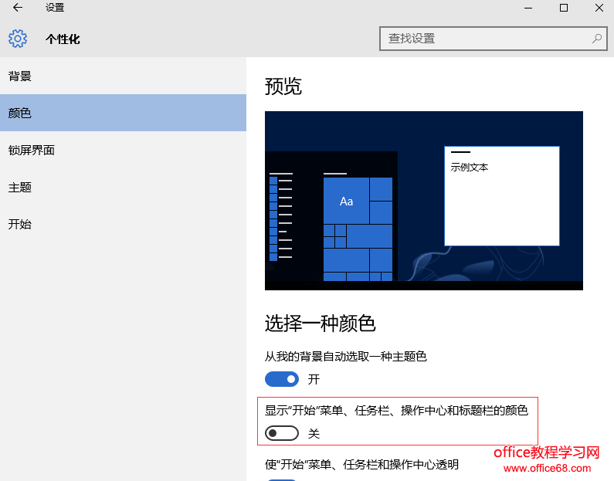
Task: Open the 背景 settings page
Action: (123, 76)
